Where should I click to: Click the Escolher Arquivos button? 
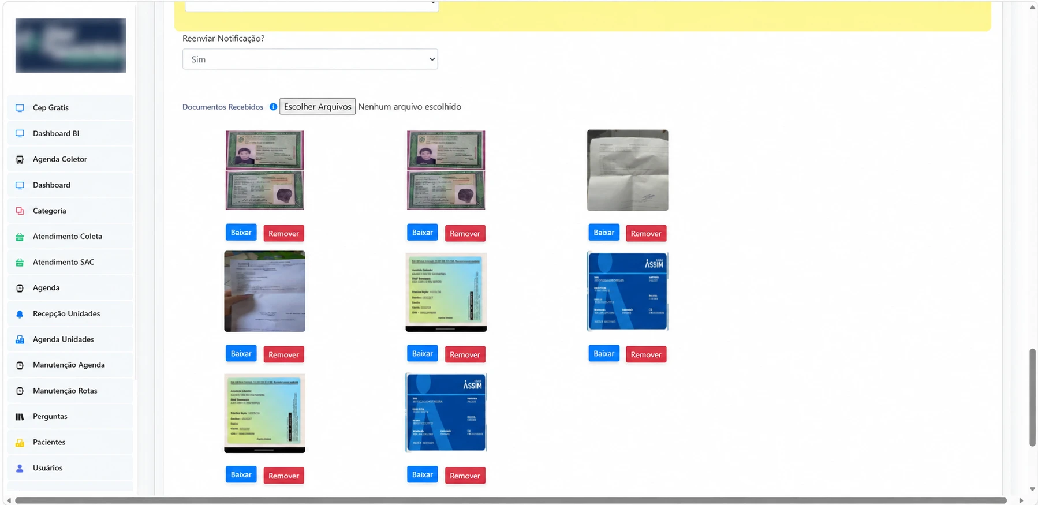[318, 107]
